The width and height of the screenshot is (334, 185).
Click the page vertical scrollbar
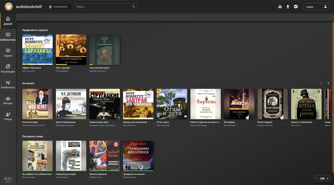coord(333,97)
